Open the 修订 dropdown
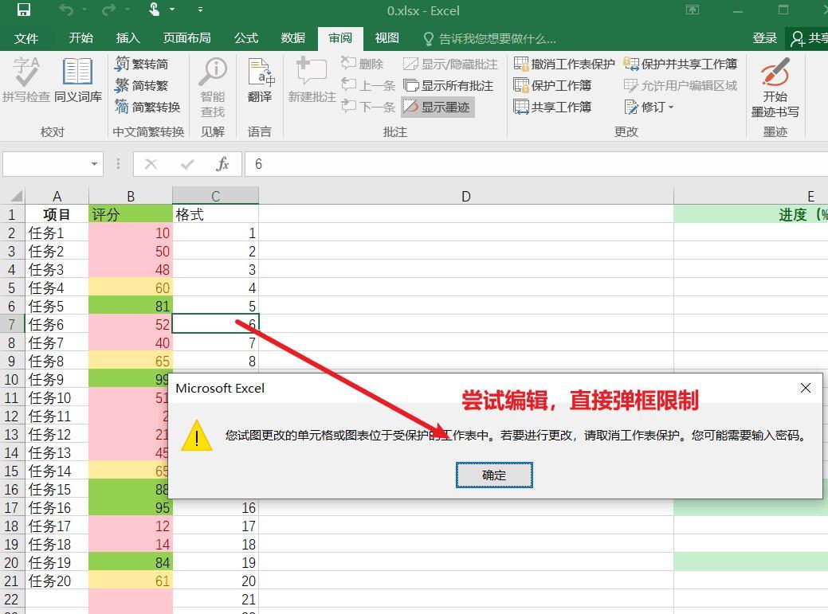The image size is (828, 614). (649, 107)
